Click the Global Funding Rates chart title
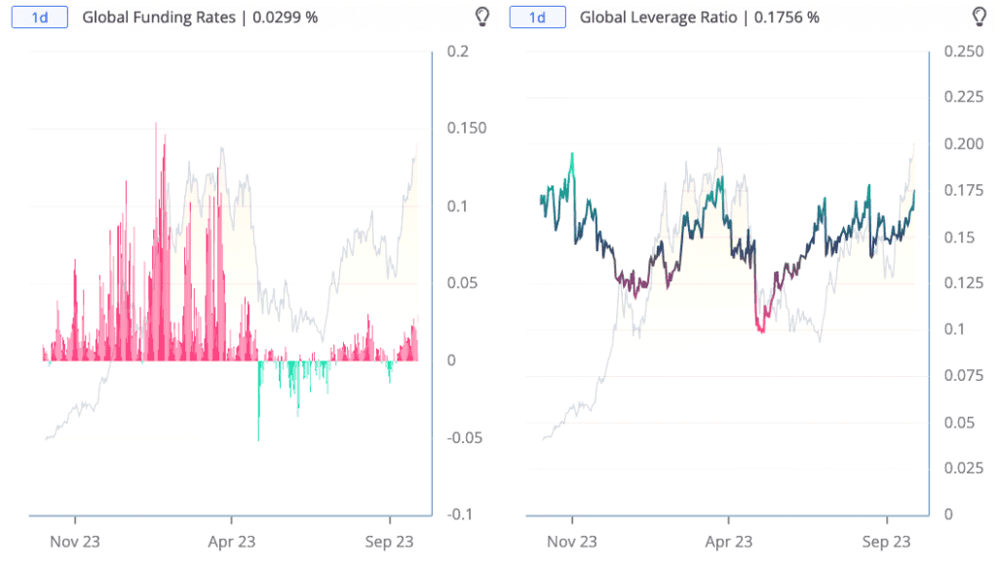998x566 pixels. pos(200,18)
